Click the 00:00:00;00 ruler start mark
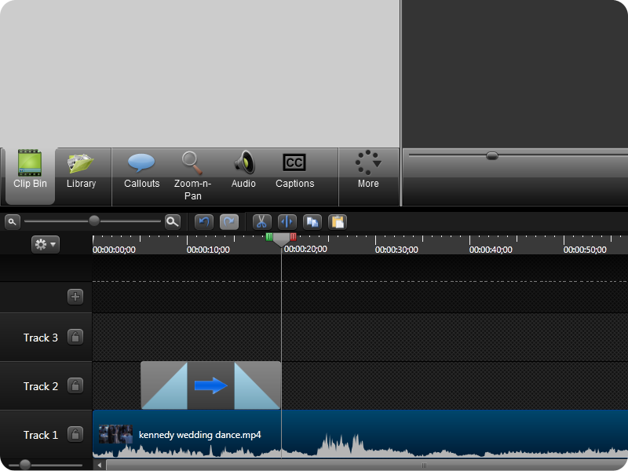The width and height of the screenshot is (628, 471). 114,250
